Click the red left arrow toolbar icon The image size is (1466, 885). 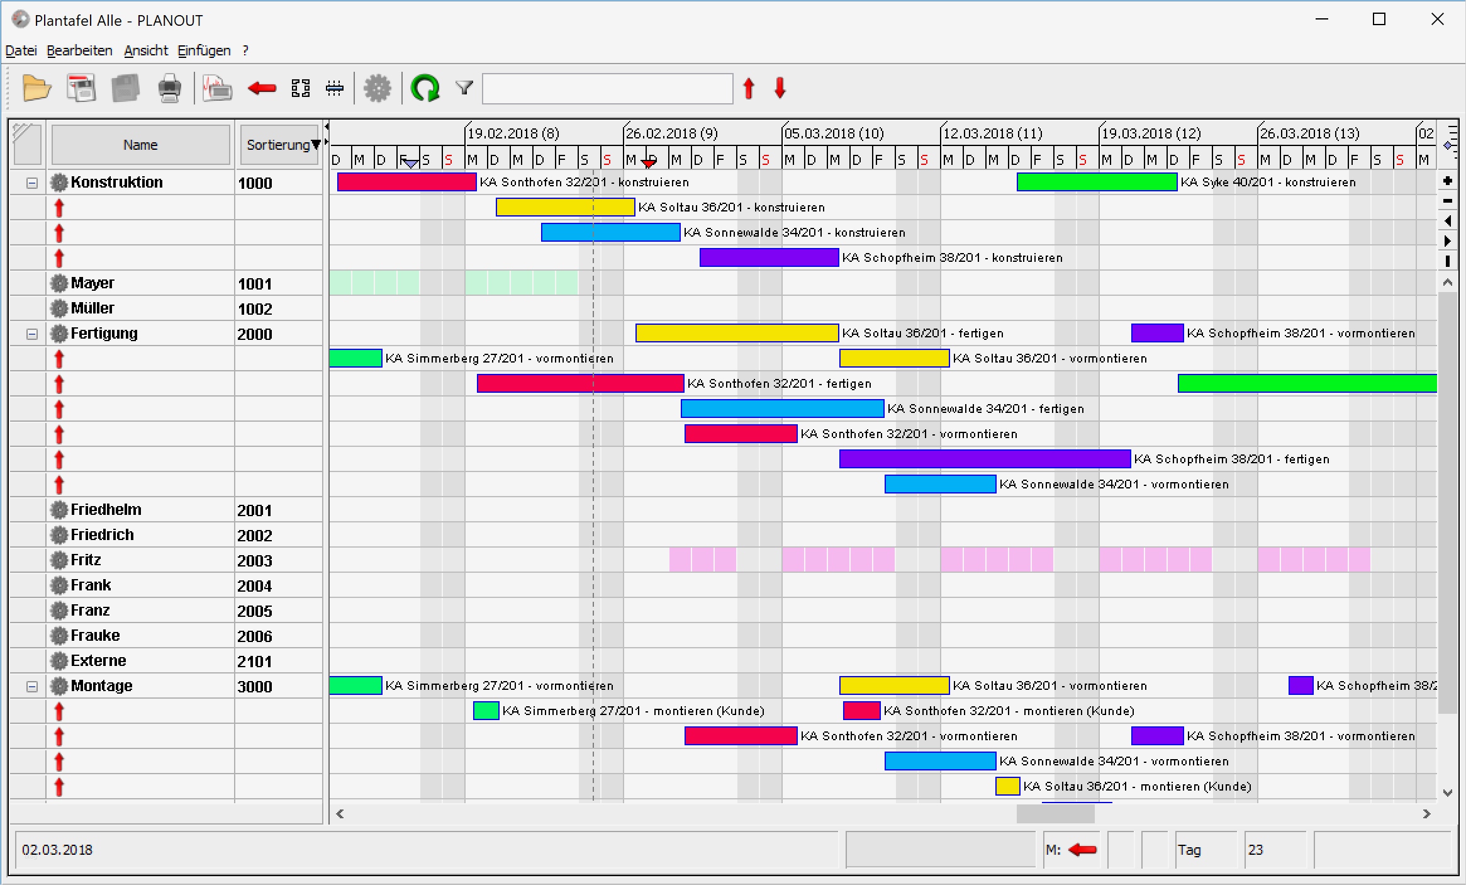coord(262,88)
